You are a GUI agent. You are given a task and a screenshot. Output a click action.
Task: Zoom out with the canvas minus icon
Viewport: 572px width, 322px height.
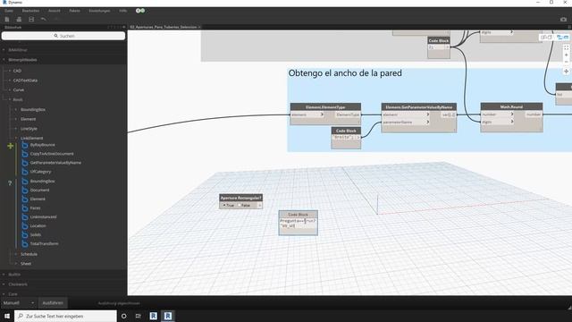566,62
